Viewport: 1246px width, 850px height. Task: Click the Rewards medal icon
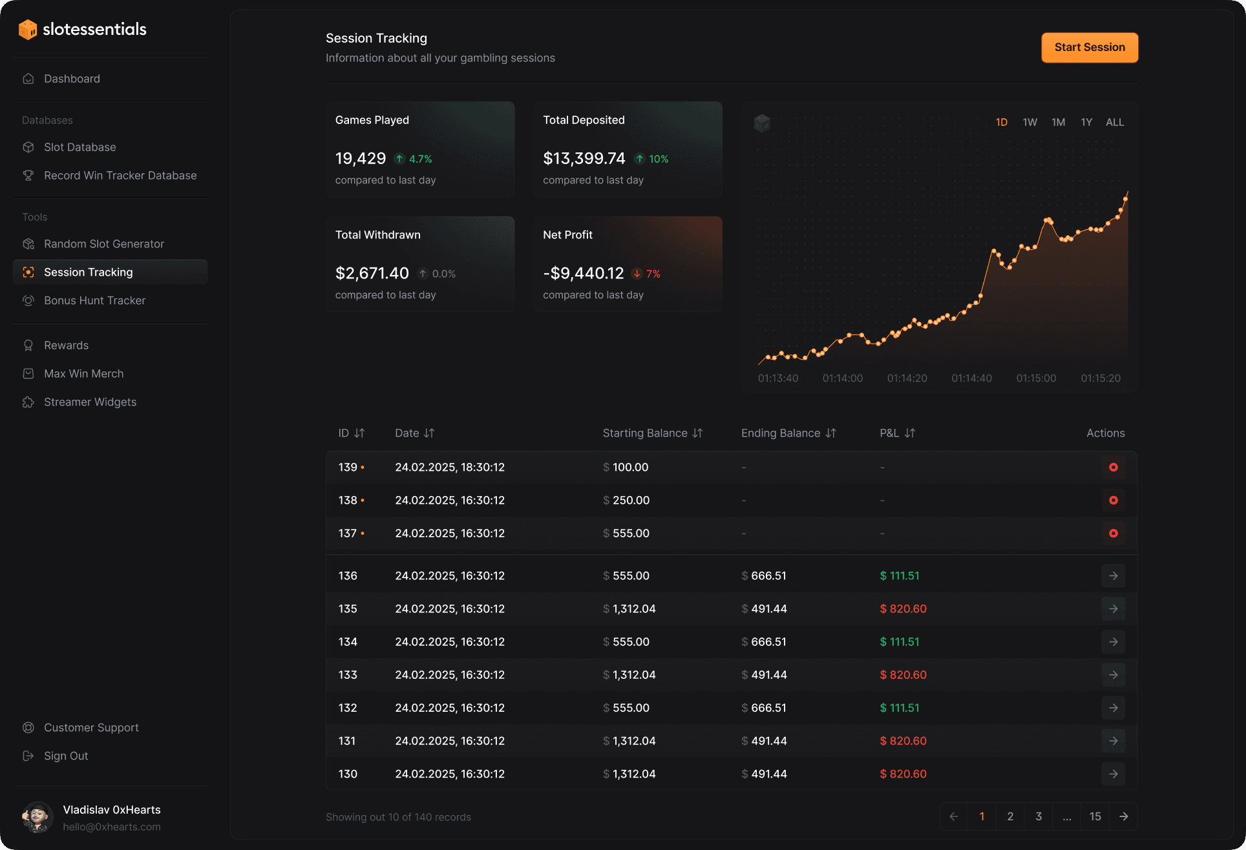pyautogui.click(x=28, y=345)
